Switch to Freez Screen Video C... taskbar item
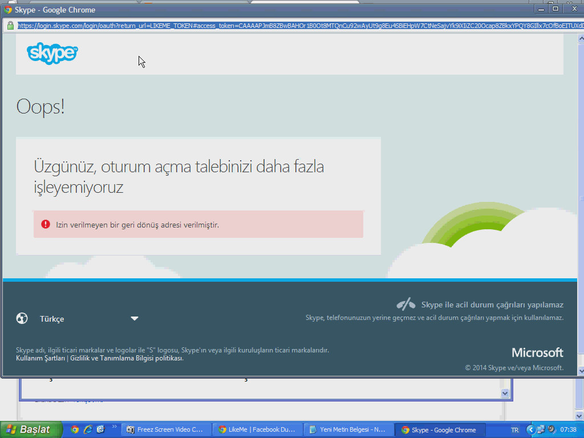 (x=166, y=430)
